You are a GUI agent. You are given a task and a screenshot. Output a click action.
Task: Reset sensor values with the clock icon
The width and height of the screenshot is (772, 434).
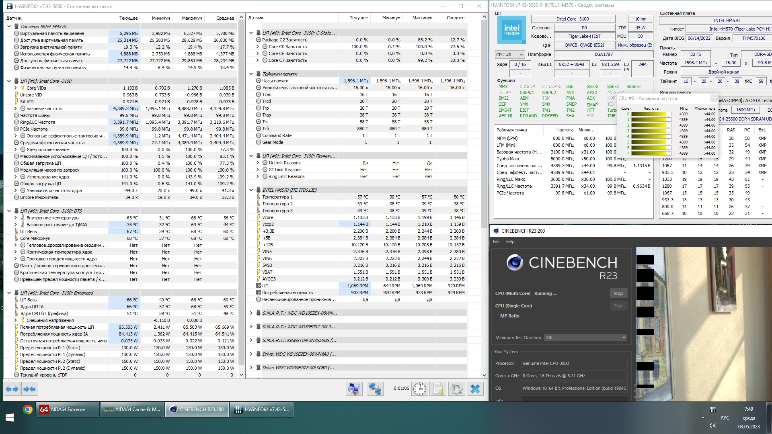419,389
